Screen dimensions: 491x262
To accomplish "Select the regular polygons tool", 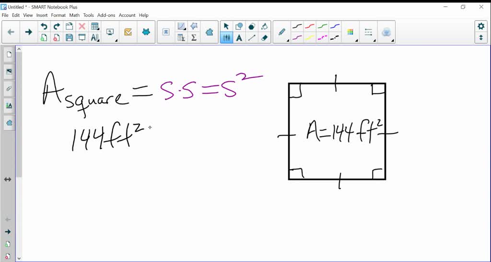I will tap(251, 27).
